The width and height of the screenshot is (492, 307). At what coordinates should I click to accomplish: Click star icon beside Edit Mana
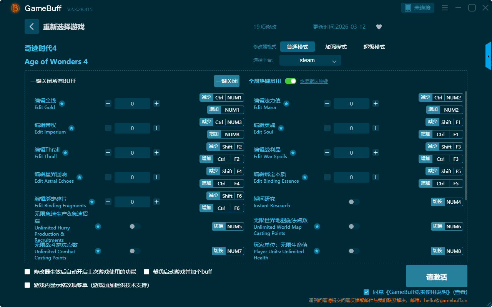click(x=286, y=104)
